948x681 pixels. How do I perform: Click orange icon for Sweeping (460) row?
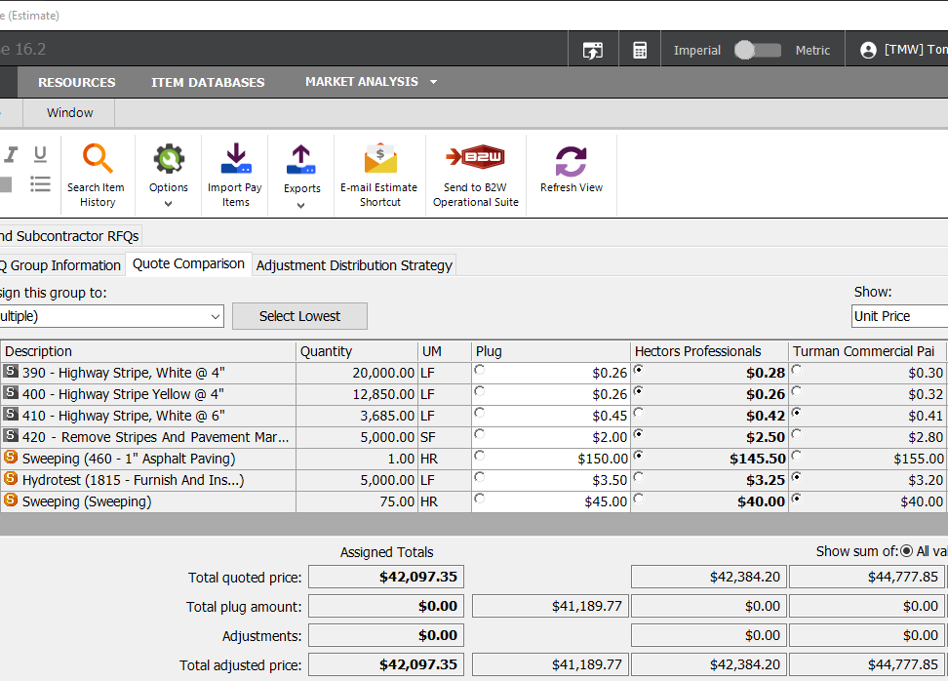pos(11,457)
